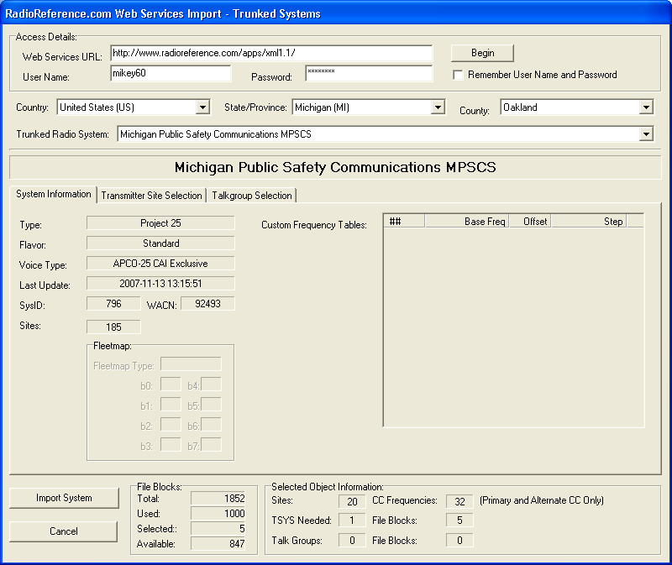Click the Web Services URL field
Viewport: 672px width, 565px height.
270,54
